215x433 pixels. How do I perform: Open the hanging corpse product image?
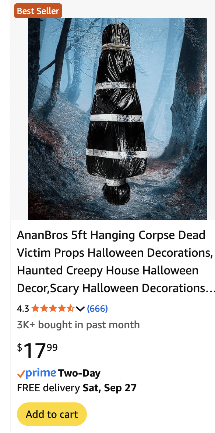[117, 119]
